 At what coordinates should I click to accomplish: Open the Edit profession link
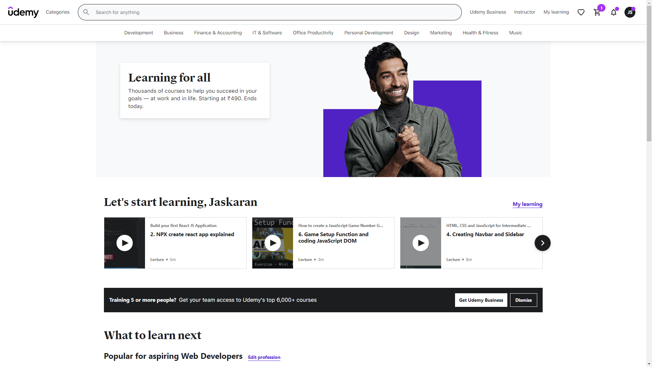(264, 357)
